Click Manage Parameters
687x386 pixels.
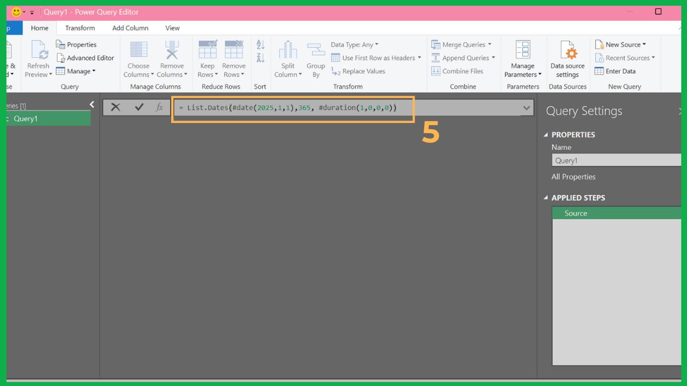522,58
